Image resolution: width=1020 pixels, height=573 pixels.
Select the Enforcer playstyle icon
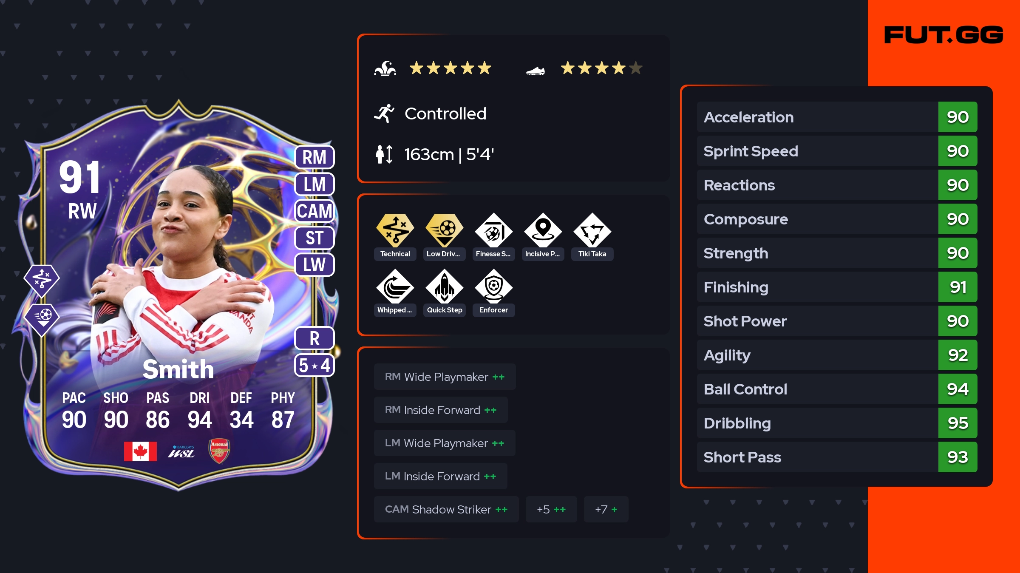click(493, 286)
